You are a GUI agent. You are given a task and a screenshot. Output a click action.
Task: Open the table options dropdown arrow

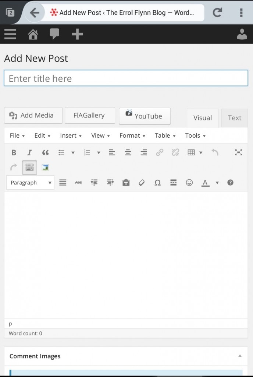[201, 152]
